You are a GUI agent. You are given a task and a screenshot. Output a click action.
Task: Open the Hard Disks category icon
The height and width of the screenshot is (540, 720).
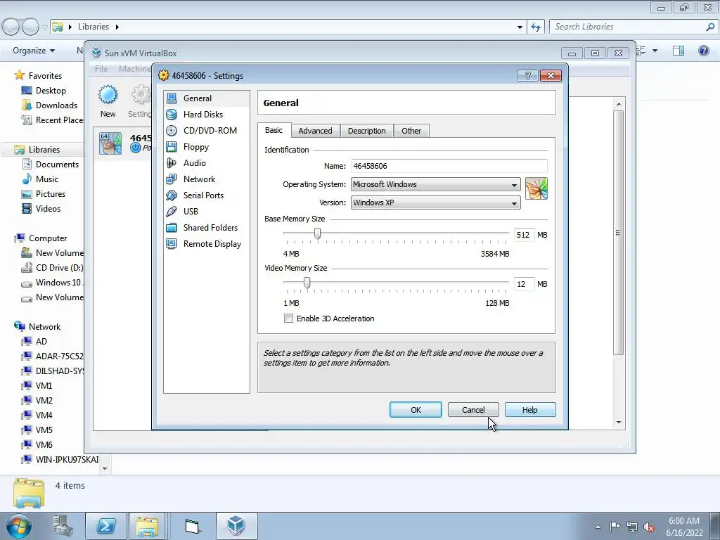[x=172, y=115]
